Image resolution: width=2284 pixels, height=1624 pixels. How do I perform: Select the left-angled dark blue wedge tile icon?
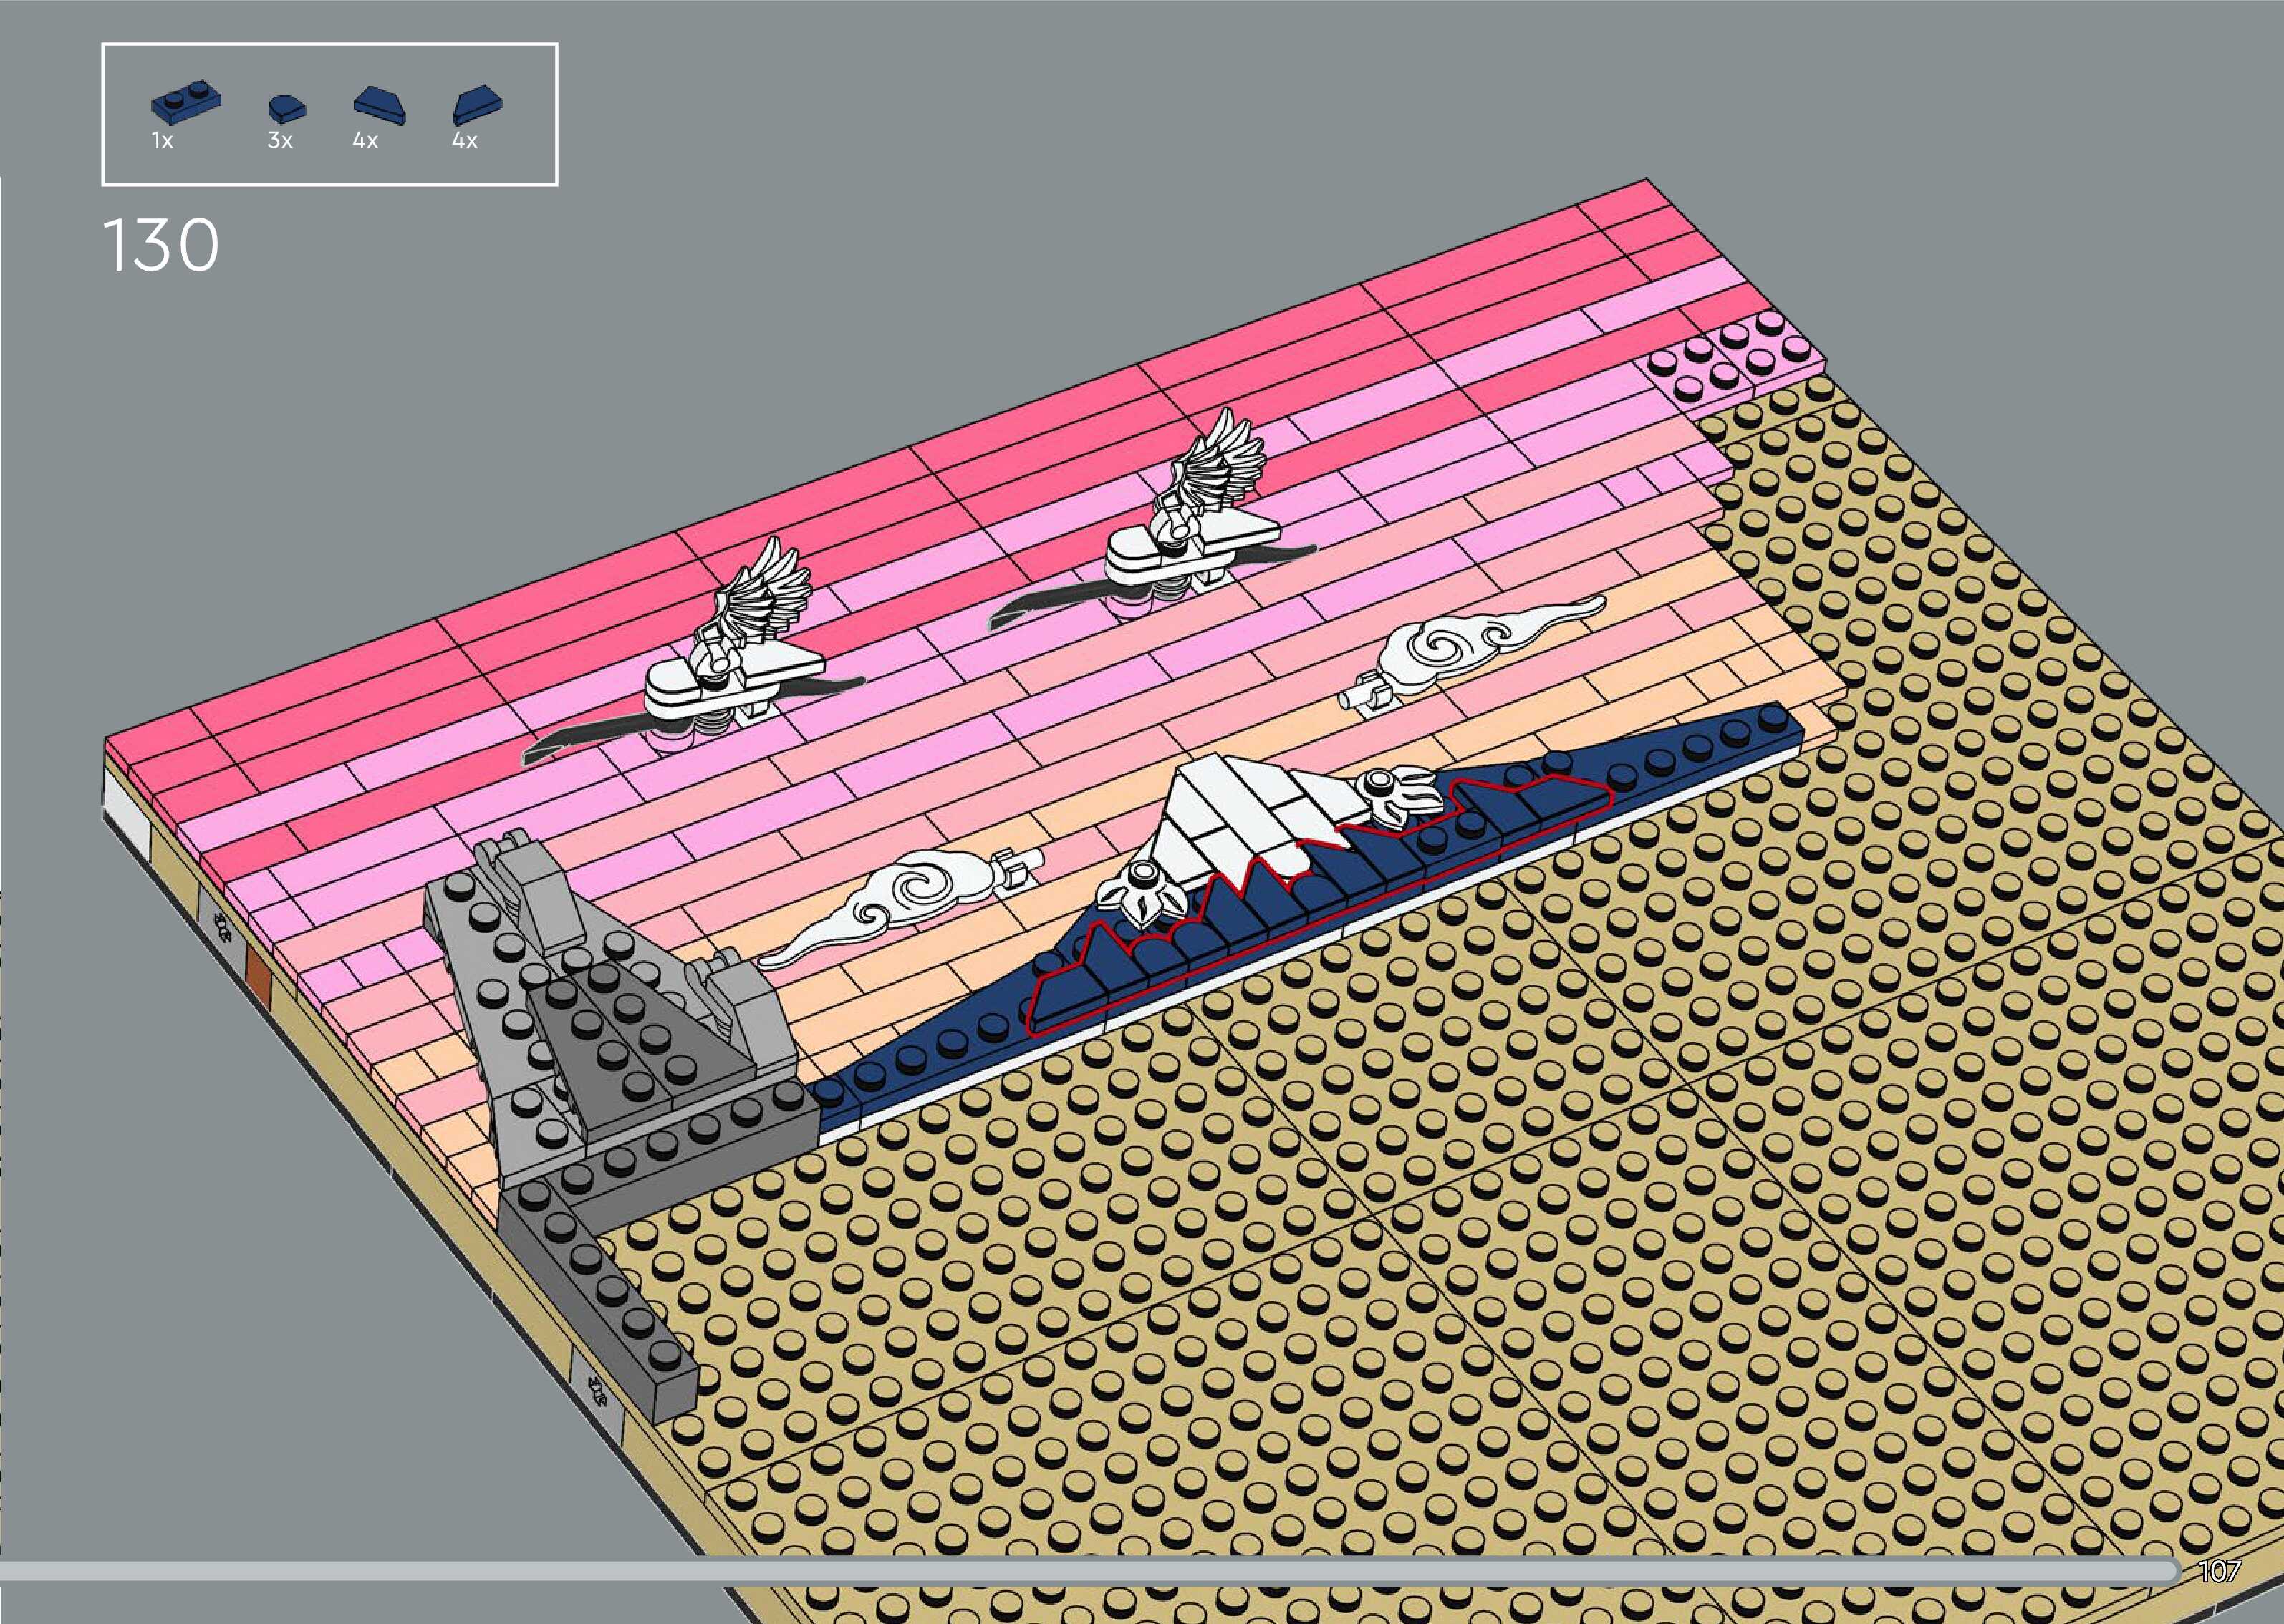coord(379,105)
